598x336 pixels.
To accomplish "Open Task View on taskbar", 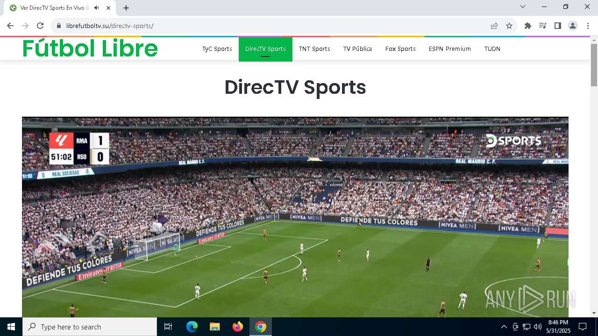I will point(168,327).
